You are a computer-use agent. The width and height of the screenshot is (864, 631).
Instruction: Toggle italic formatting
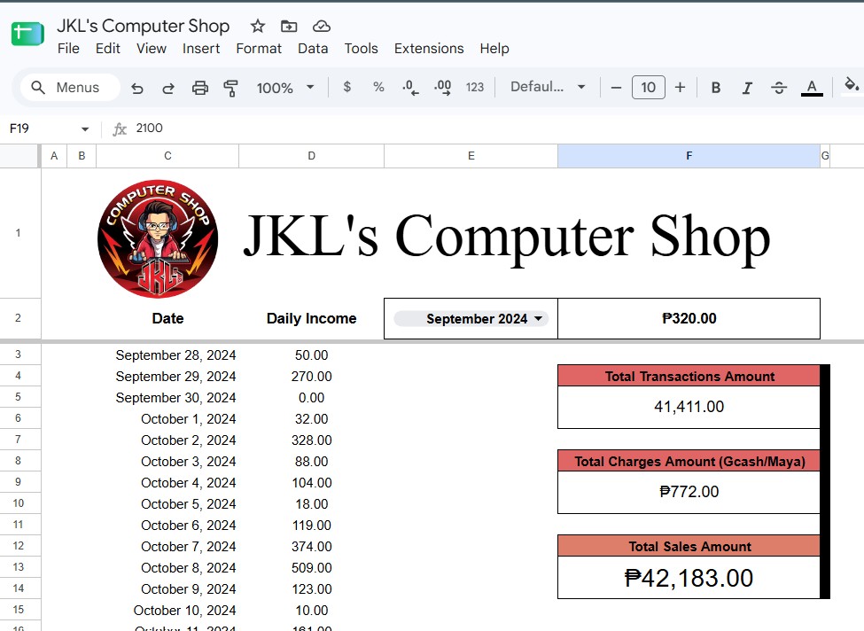click(747, 88)
